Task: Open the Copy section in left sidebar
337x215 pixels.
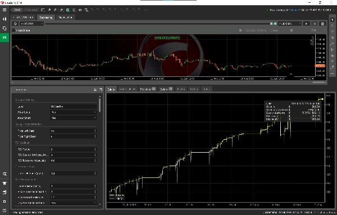Action: 4,28
